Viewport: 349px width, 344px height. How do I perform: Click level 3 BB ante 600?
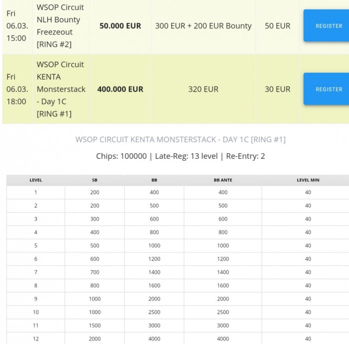click(x=223, y=219)
